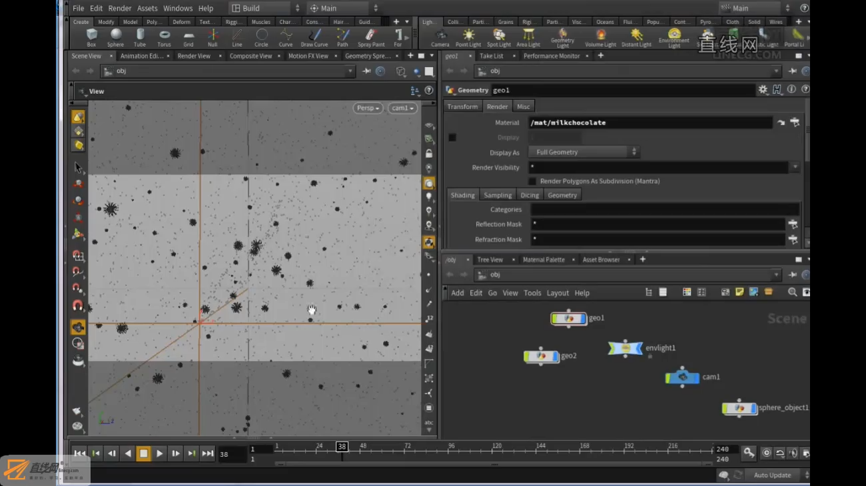The height and width of the screenshot is (486, 866).
Task: Expand the network editor obj path dropdown
Action: pyautogui.click(x=776, y=275)
